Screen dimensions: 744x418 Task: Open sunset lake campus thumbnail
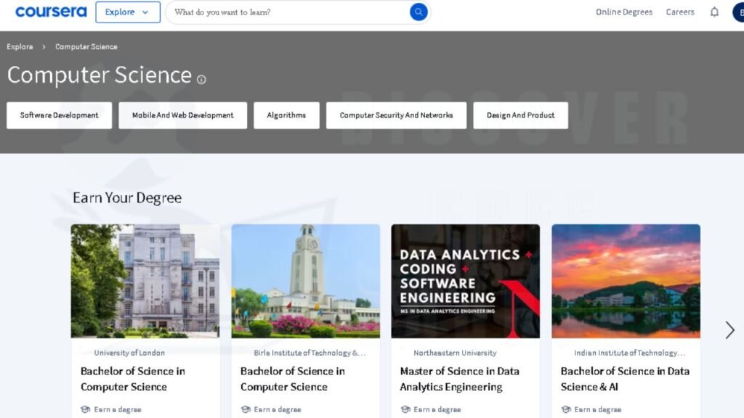coord(626,281)
